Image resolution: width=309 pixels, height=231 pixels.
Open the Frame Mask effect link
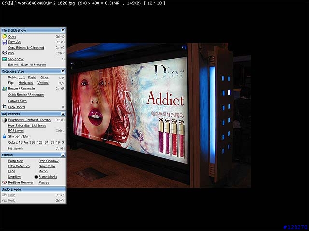click(48, 177)
